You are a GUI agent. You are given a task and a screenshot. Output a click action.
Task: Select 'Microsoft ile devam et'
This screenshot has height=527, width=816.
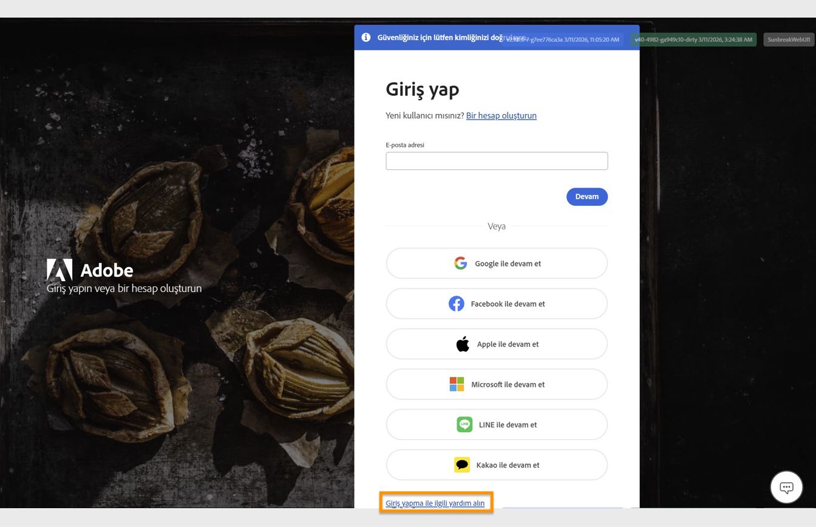(497, 384)
